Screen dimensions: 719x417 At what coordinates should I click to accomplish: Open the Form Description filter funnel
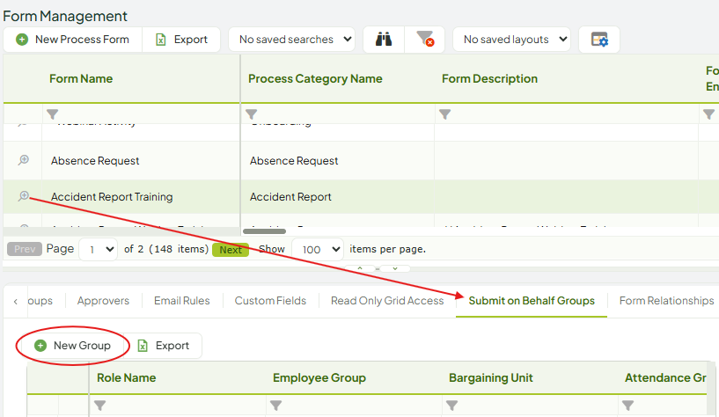pos(444,114)
